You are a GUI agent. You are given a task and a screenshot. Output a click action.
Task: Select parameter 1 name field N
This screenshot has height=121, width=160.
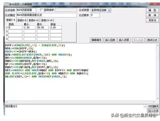click(x=15, y=27)
